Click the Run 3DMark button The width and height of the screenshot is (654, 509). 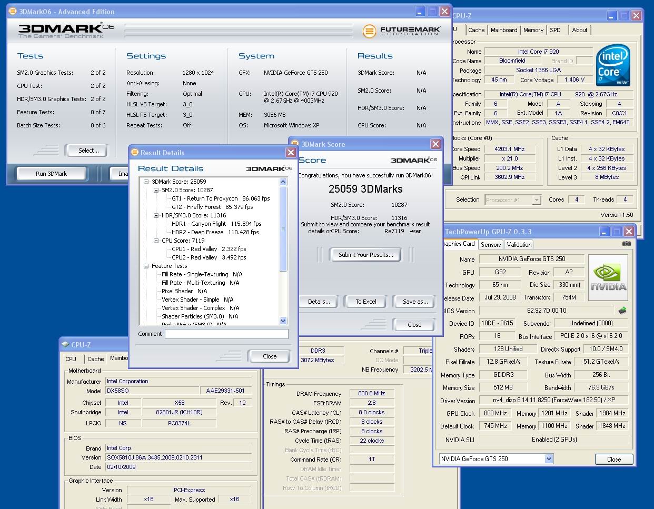(52, 174)
